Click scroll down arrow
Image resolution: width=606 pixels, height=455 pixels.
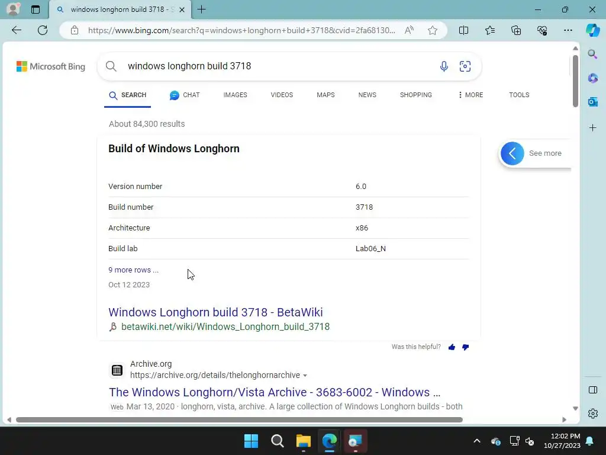[x=575, y=409]
